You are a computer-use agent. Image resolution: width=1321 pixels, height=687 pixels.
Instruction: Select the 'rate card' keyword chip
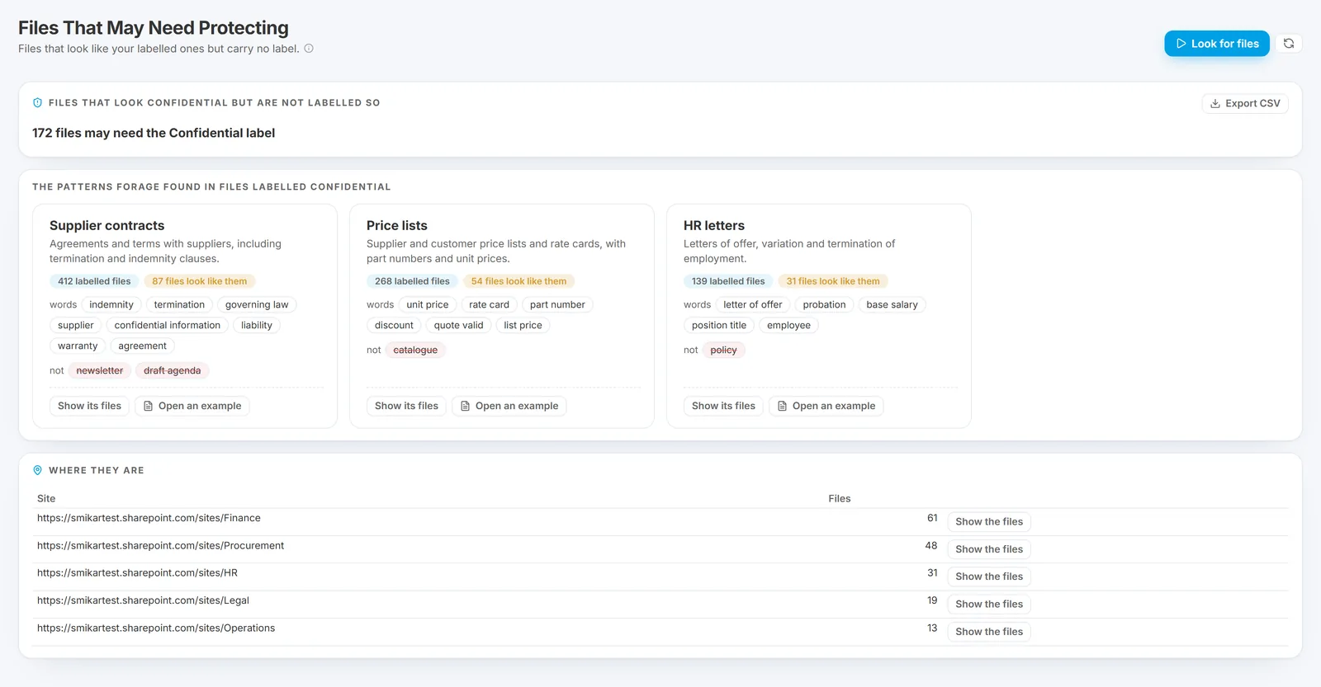point(489,305)
